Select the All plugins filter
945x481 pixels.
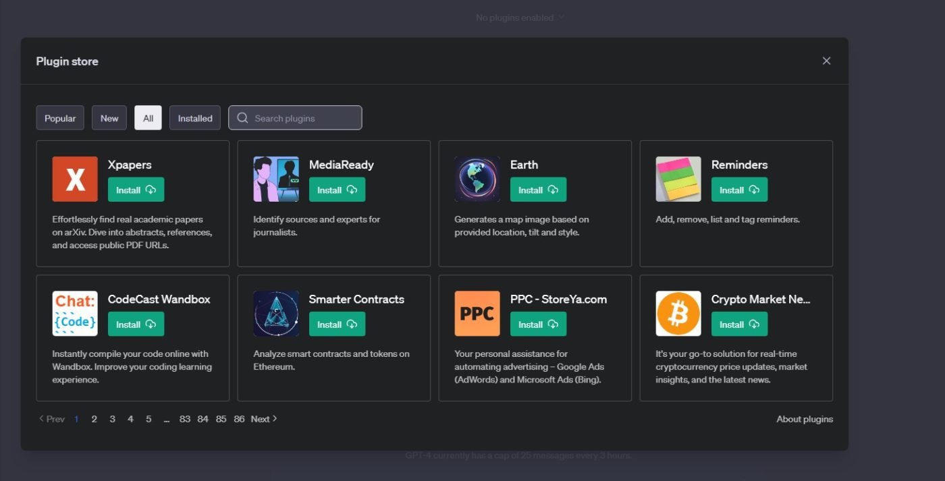coord(148,118)
